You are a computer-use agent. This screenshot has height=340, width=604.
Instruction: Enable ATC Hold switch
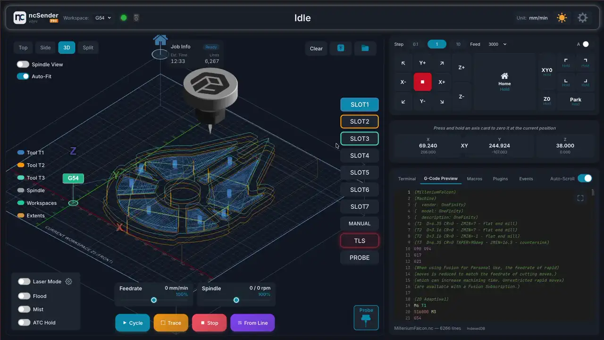coord(24,323)
